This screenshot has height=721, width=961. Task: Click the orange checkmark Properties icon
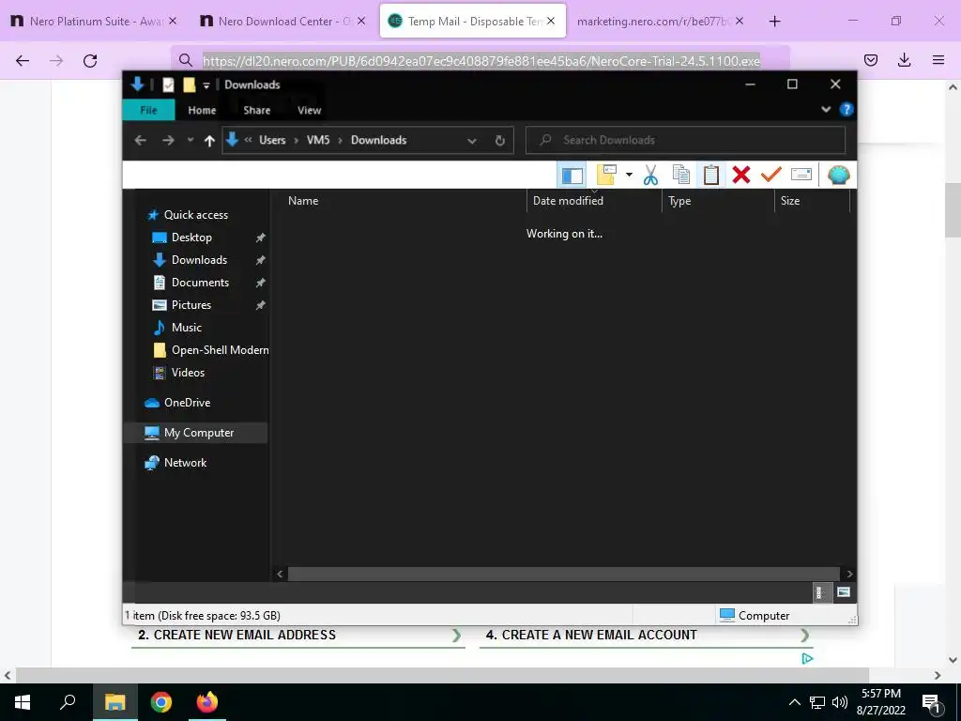770,175
